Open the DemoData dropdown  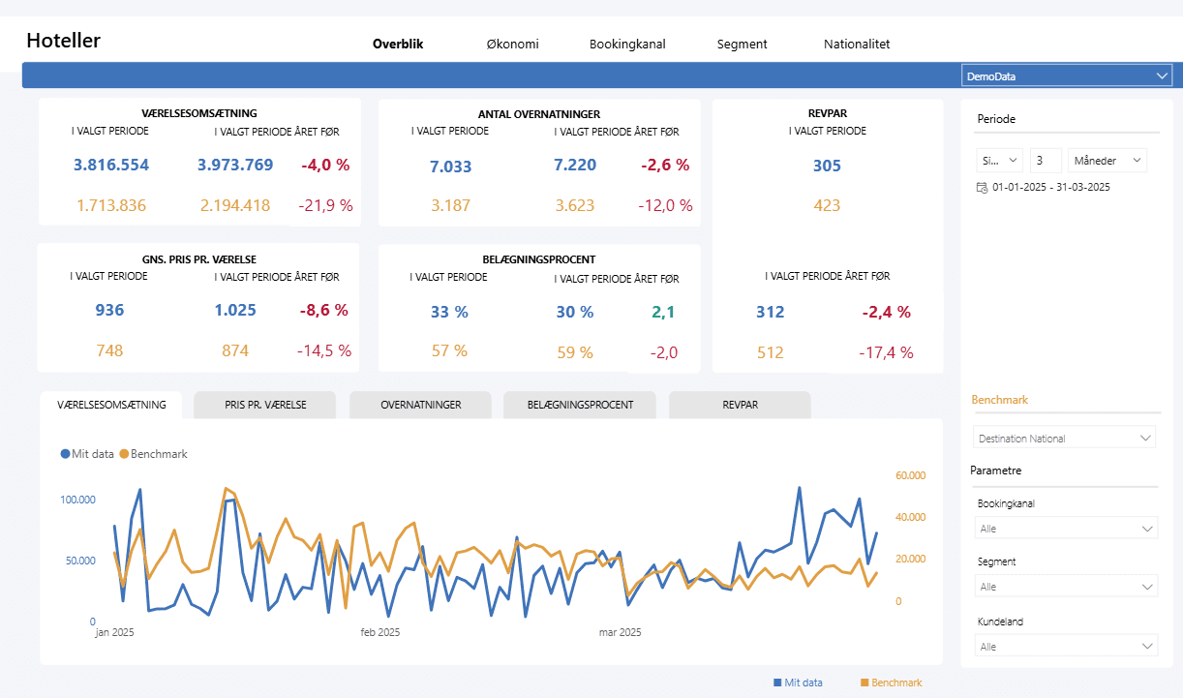pyautogui.click(x=1066, y=76)
